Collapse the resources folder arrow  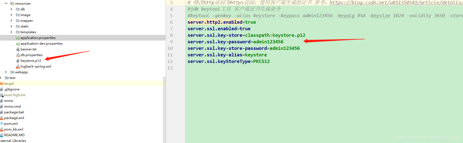pyautogui.click(x=6, y=4)
